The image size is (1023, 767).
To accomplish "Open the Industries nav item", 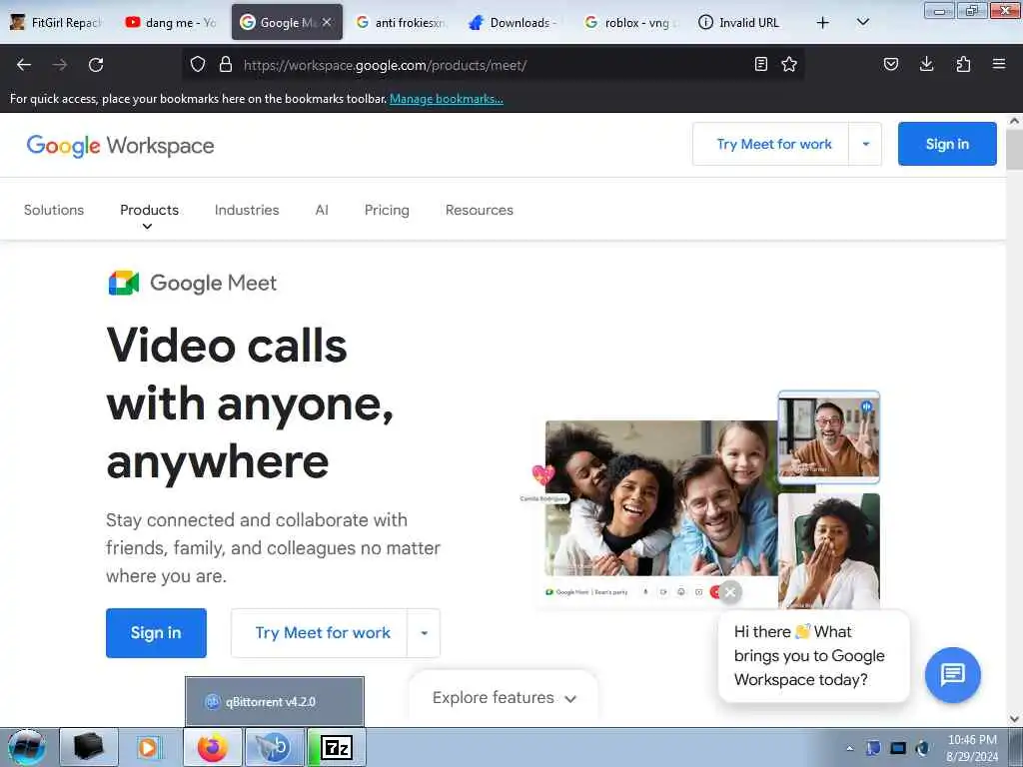I will click(247, 210).
